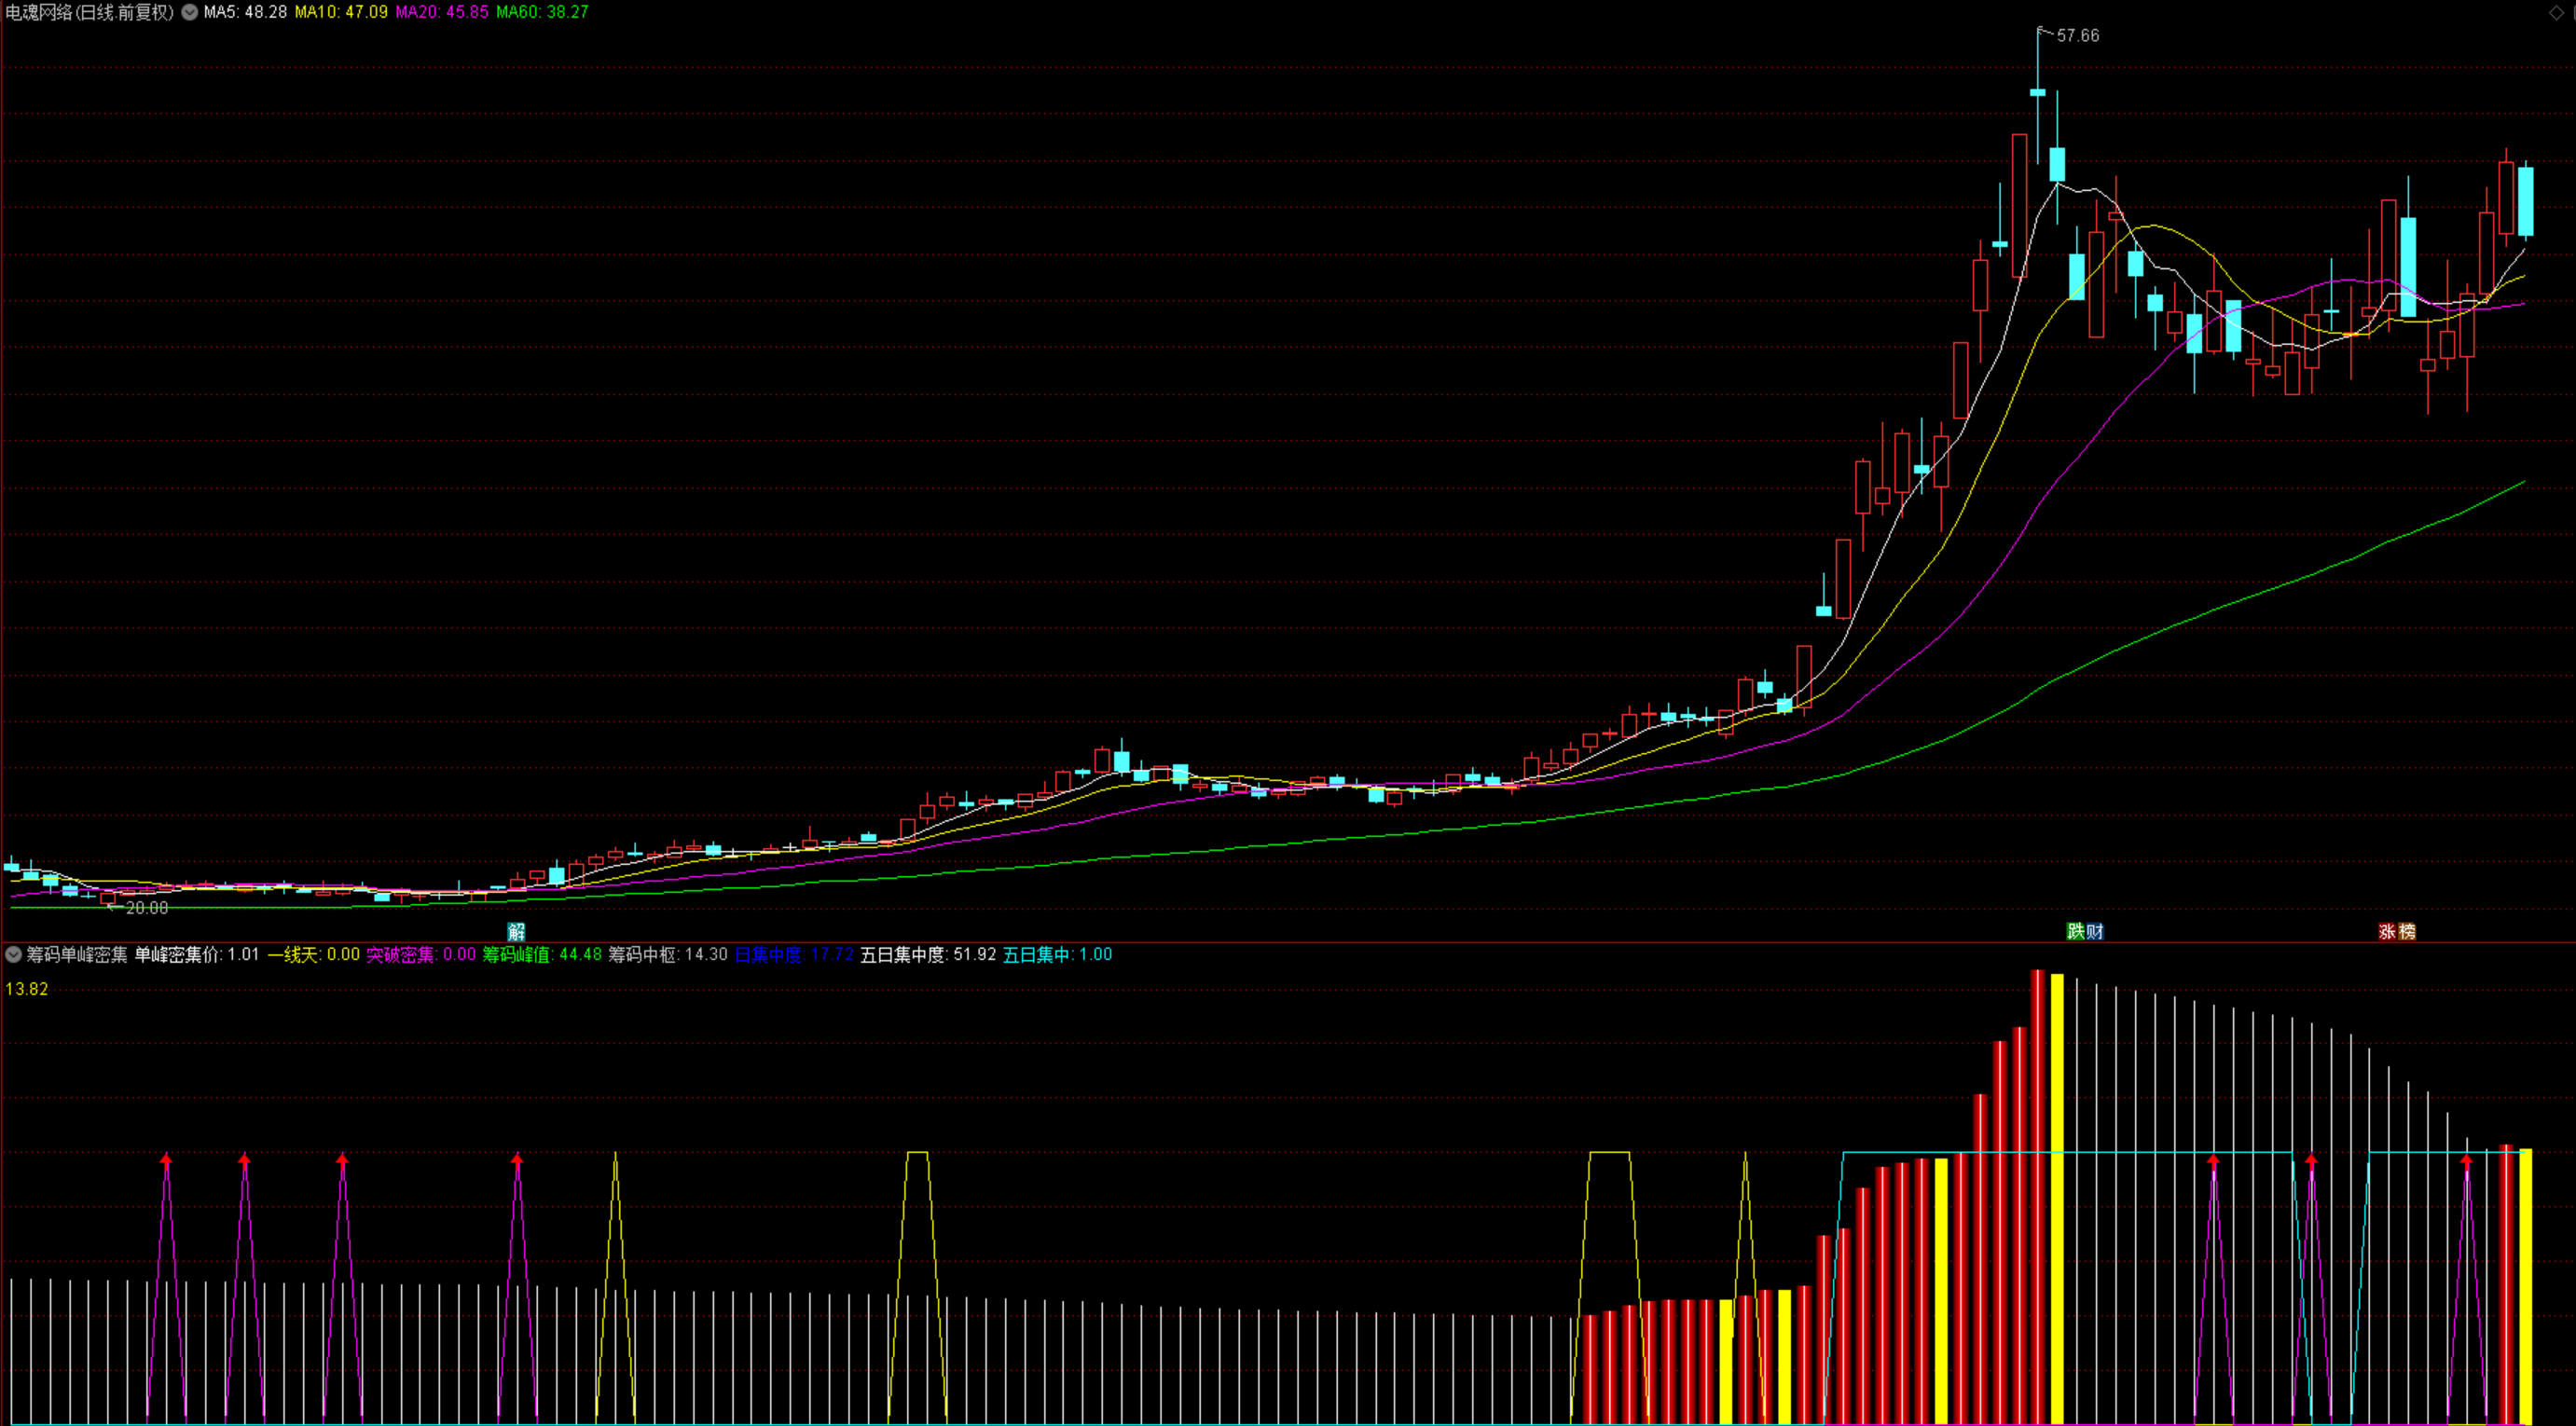Click the 突破密集: 0.00 value
The image size is (2576, 1426).
pos(421,954)
